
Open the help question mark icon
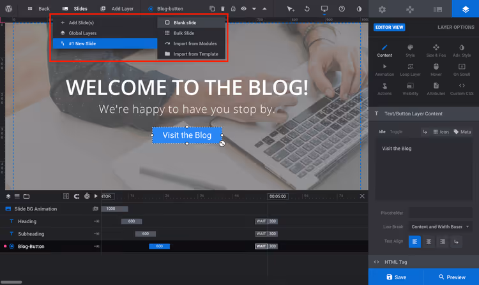pyautogui.click(x=342, y=9)
